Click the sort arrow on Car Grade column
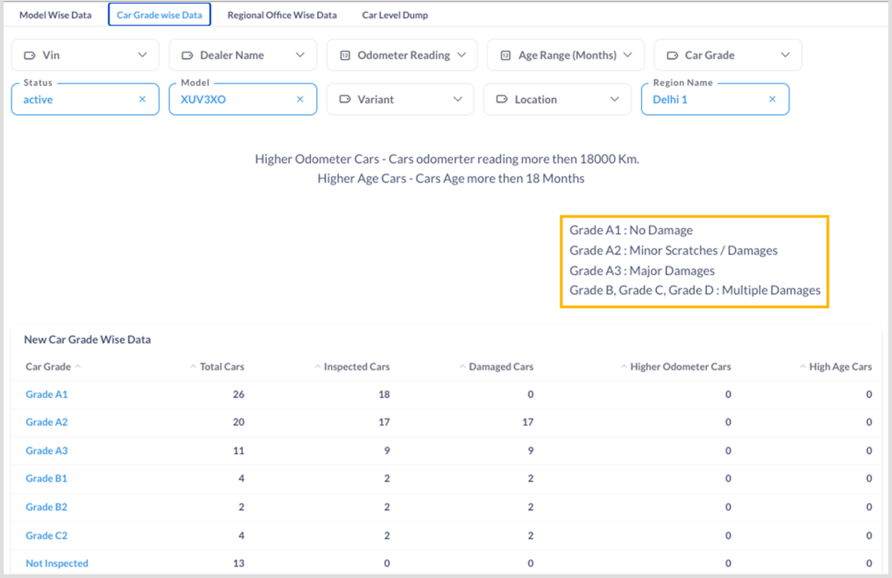Screen dimensions: 892x578 point(78,367)
